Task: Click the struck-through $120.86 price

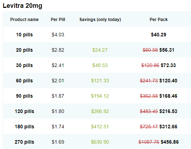Action: click(150, 66)
